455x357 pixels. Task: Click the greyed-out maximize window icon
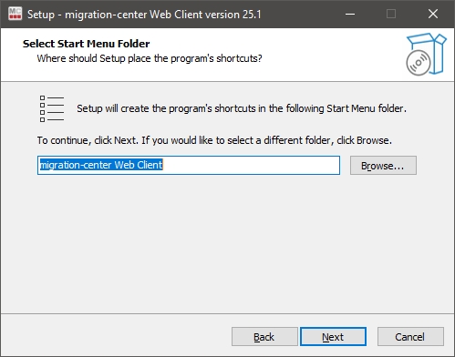point(391,14)
